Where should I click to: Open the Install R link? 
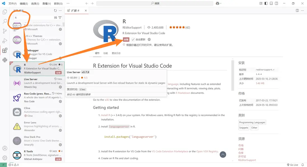(x=105, y=115)
